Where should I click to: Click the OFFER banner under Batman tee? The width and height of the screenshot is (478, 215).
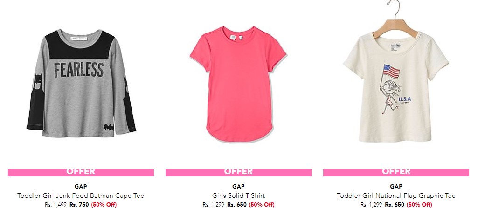coord(81,172)
